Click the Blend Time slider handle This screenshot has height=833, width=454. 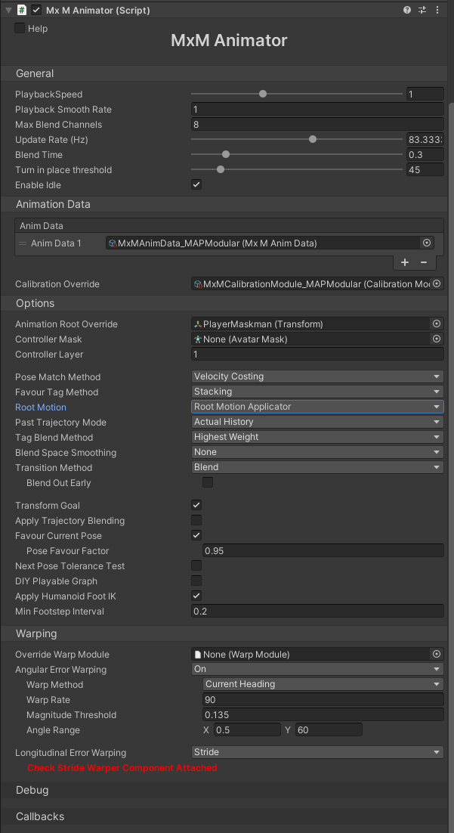(x=226, y=154)
